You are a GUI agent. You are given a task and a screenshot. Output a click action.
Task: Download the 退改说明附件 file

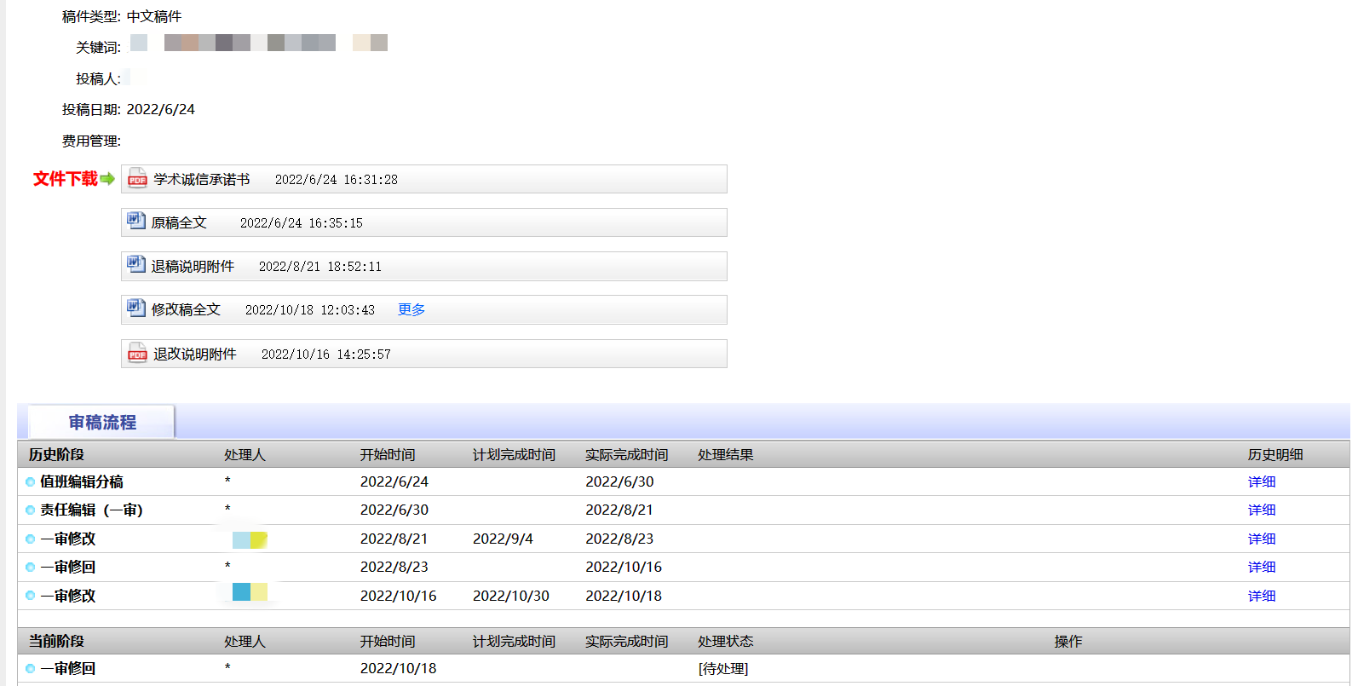tap(195, 355)
